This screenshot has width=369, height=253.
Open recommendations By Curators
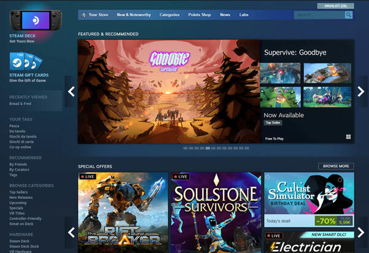pyautogui.click(x=19, y=169)
